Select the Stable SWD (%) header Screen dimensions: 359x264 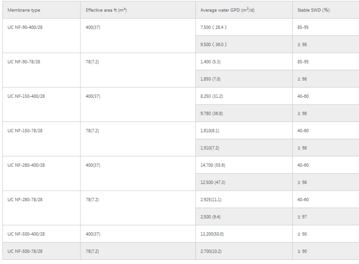[x=313, y=10]
